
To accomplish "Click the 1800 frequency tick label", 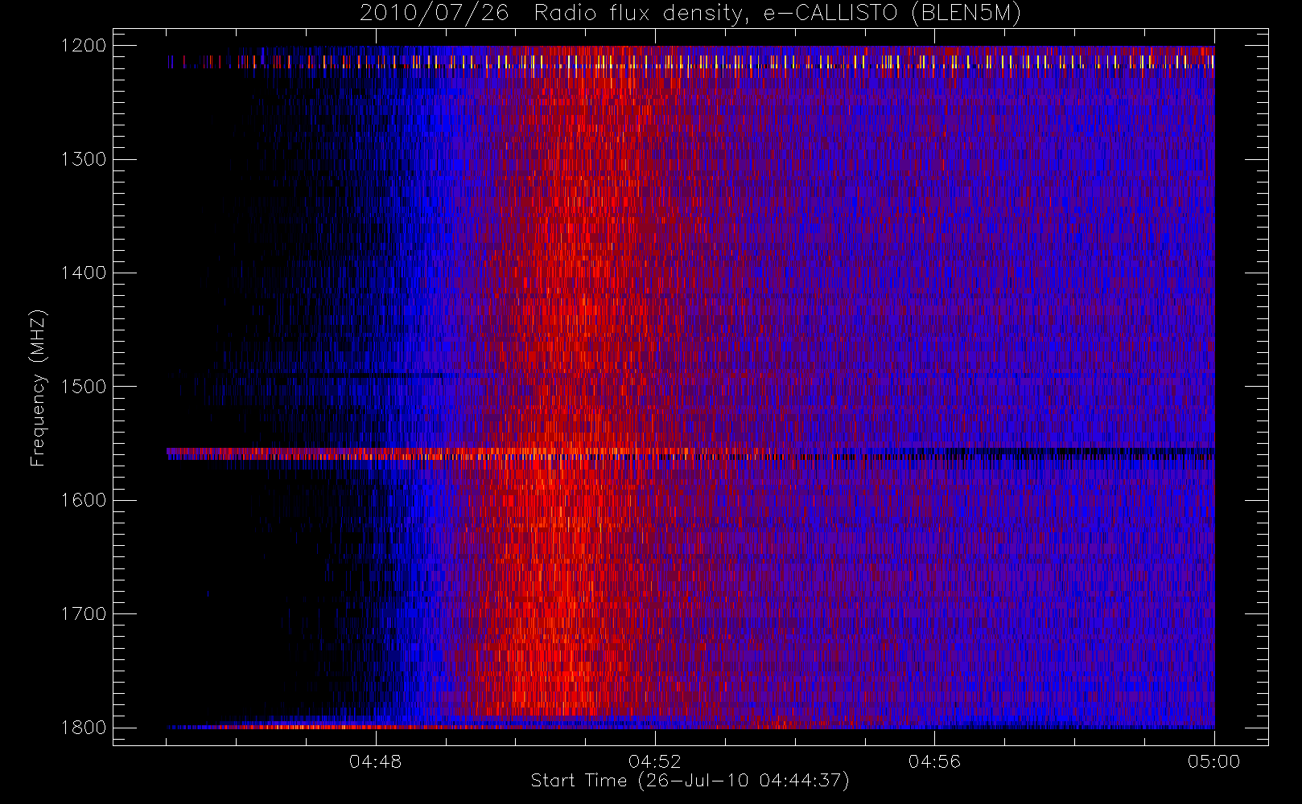I will tap(84, 728).
